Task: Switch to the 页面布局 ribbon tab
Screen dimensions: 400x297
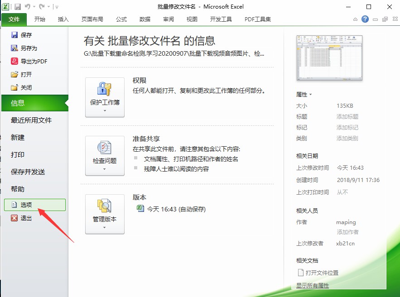Action: click(92, 19)
